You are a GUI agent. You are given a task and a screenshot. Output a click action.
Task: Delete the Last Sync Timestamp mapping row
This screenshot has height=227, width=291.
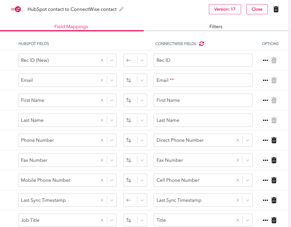pyautogui.click(x=274, y=200)
